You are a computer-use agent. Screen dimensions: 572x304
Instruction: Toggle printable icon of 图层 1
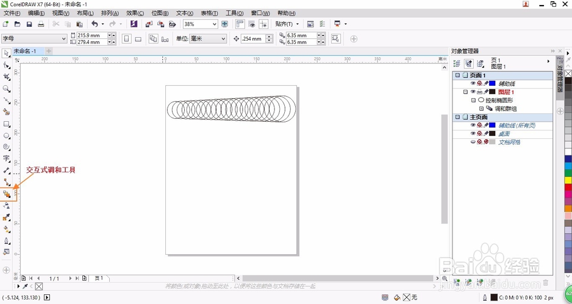coord(479,92)
